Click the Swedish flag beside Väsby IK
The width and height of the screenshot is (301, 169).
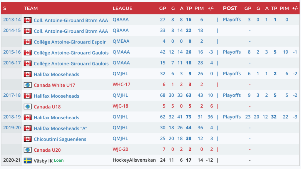(28, 160)
